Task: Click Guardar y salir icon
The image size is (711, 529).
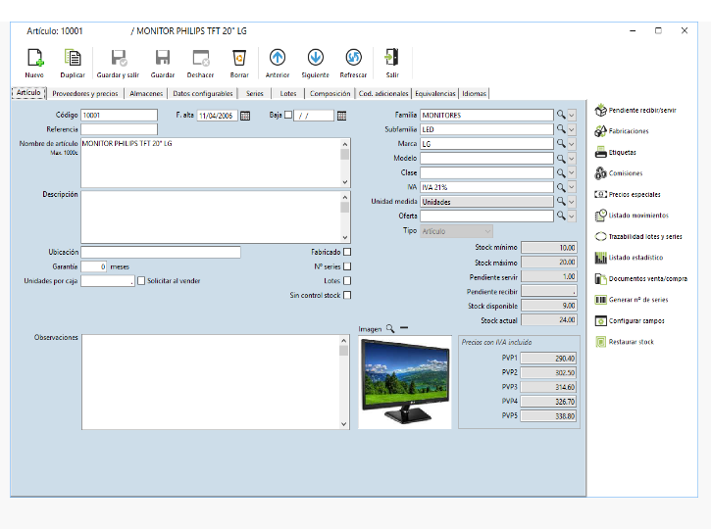Action: pyautogui.click(x=119, y=58)
